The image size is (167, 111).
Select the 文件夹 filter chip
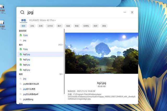[50, 26]
